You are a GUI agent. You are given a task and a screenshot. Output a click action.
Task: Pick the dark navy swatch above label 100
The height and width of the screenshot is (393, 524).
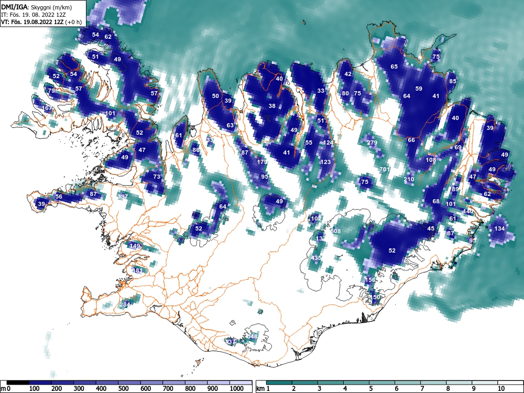tap(40, 383)
